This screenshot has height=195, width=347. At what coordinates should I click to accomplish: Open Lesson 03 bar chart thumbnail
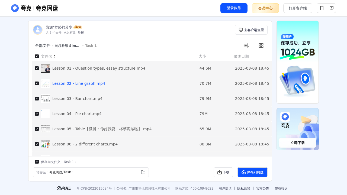(45, 99)
